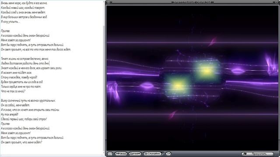Click the line «Каждый след и знак вновь меня ведёт.»
Image resolution: width=280 pixels, height=157 pixels.
pyautogui.click(x=23, y=12)
